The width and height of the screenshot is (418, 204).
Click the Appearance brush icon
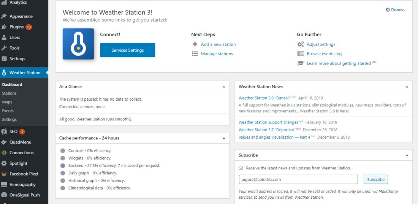click(4, 16)
